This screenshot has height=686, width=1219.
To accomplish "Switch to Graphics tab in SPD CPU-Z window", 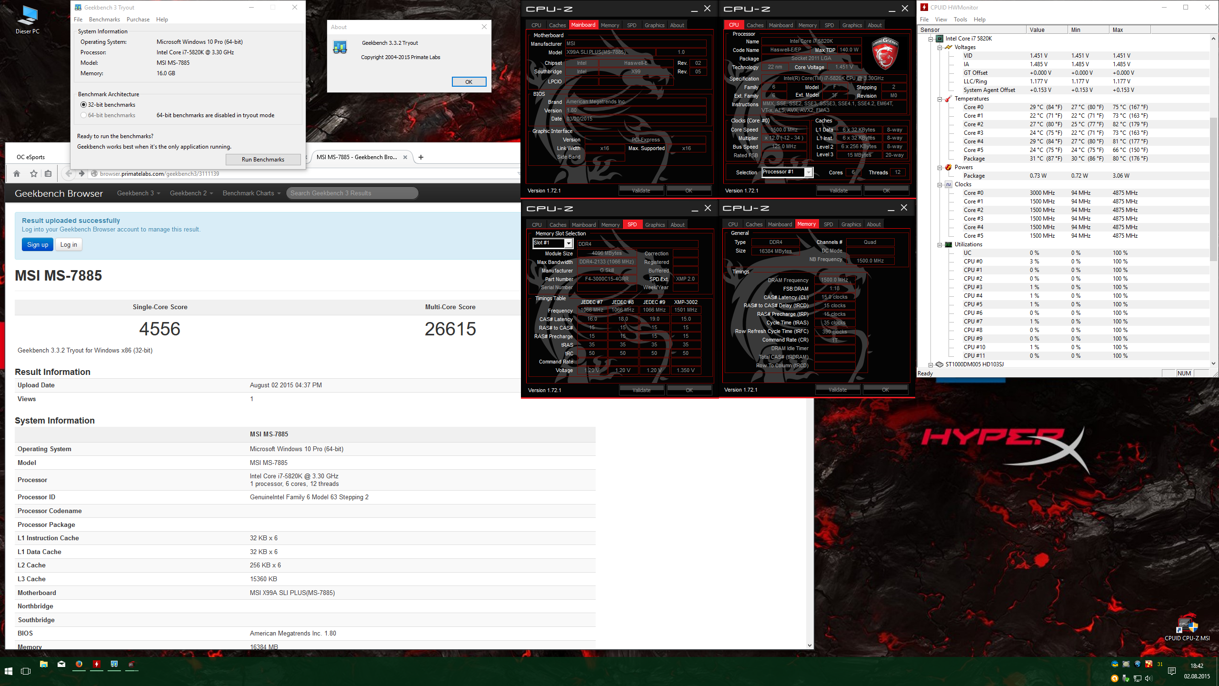I will click(x=655, y=225).
